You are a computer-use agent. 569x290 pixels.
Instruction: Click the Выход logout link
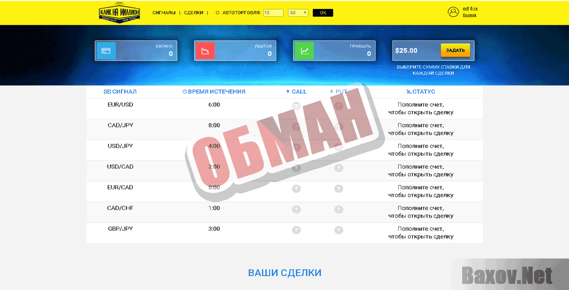469,15
